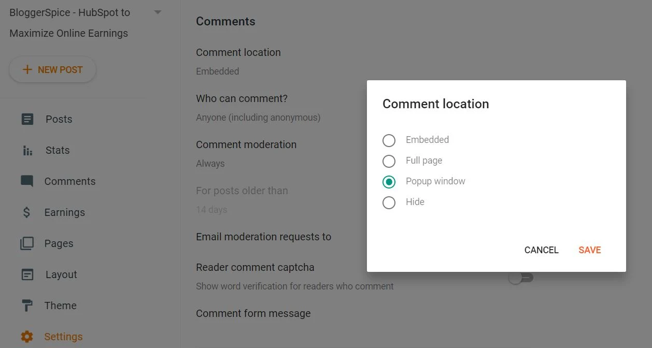652x348 pixels.
Task: Open the Comment moderation setting
Action: click(x=246, y=154)
